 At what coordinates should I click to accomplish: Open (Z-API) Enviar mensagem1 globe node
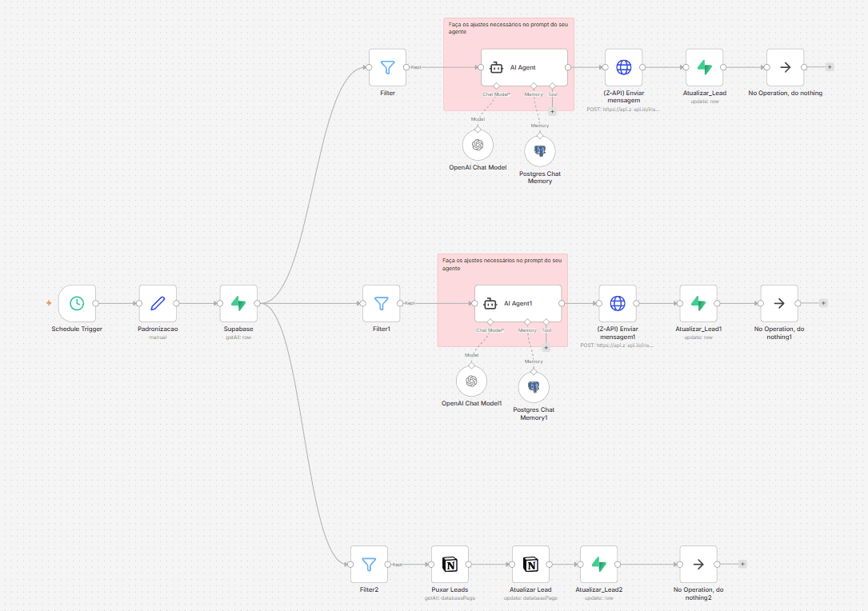click(618, 303)
